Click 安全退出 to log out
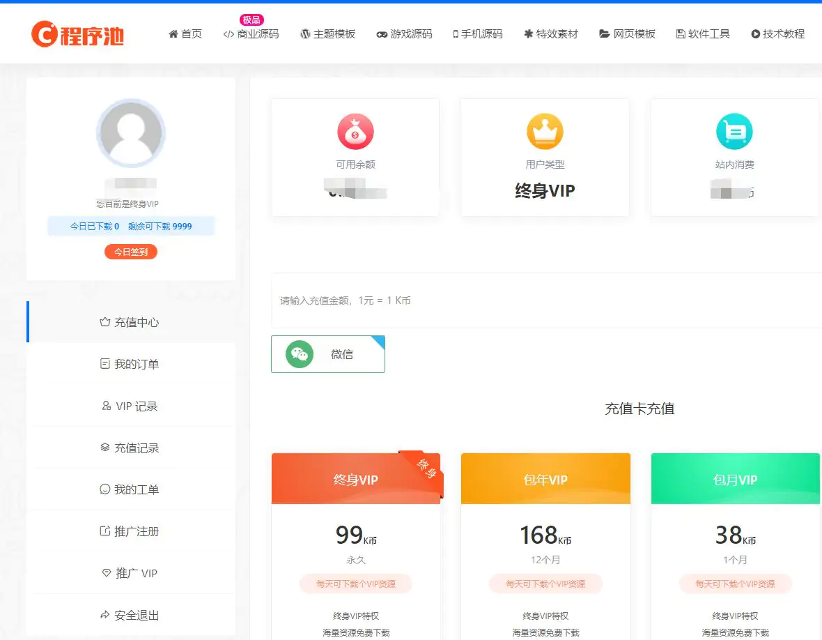 point(131,615)
